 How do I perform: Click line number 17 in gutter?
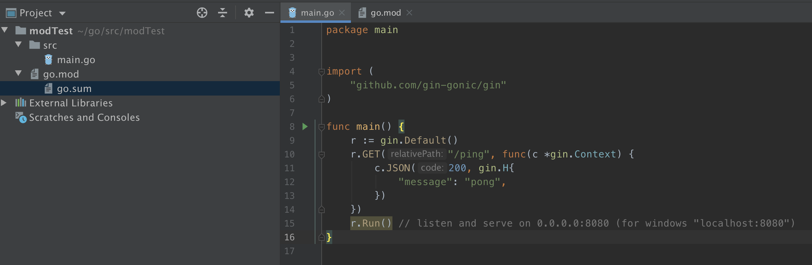pos(289,251)
